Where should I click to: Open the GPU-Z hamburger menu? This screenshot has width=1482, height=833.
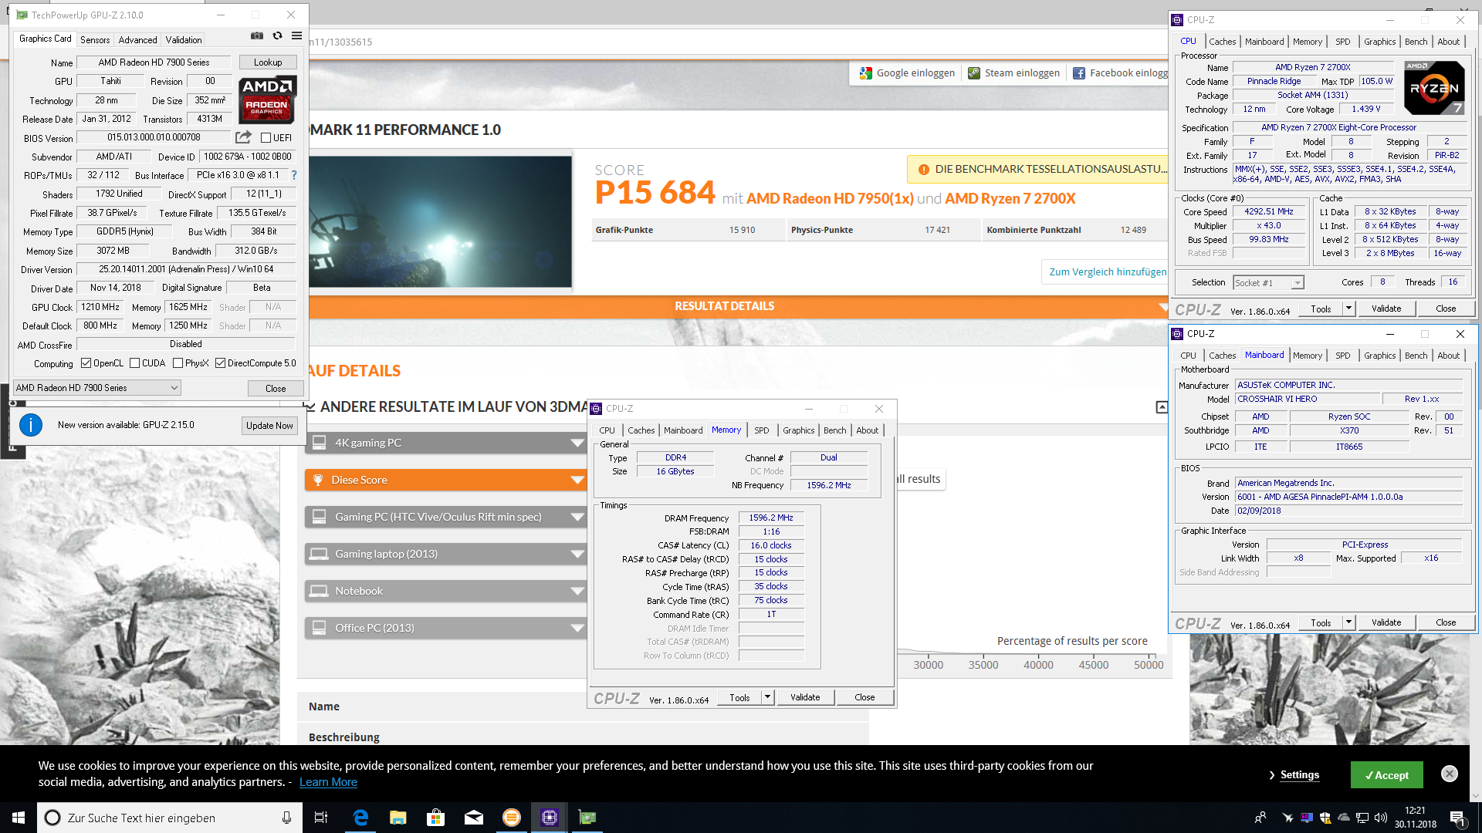point(297,35)
